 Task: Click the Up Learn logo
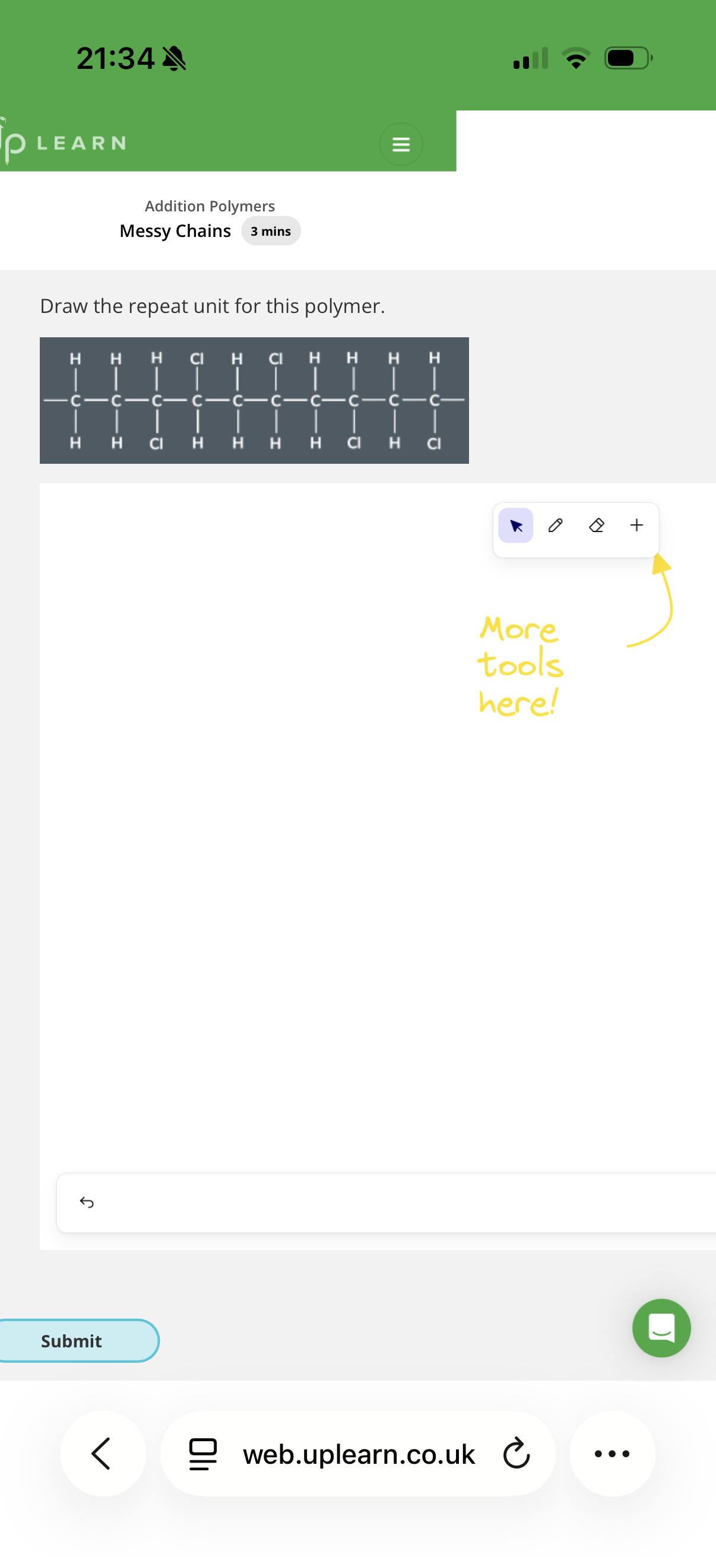coord(64,143)
